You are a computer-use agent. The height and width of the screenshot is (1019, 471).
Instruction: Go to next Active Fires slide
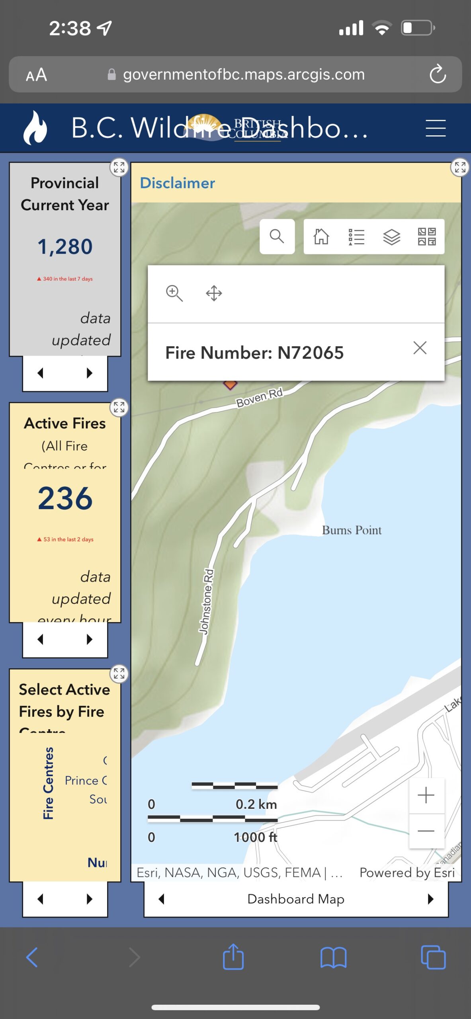click(90, 639)
